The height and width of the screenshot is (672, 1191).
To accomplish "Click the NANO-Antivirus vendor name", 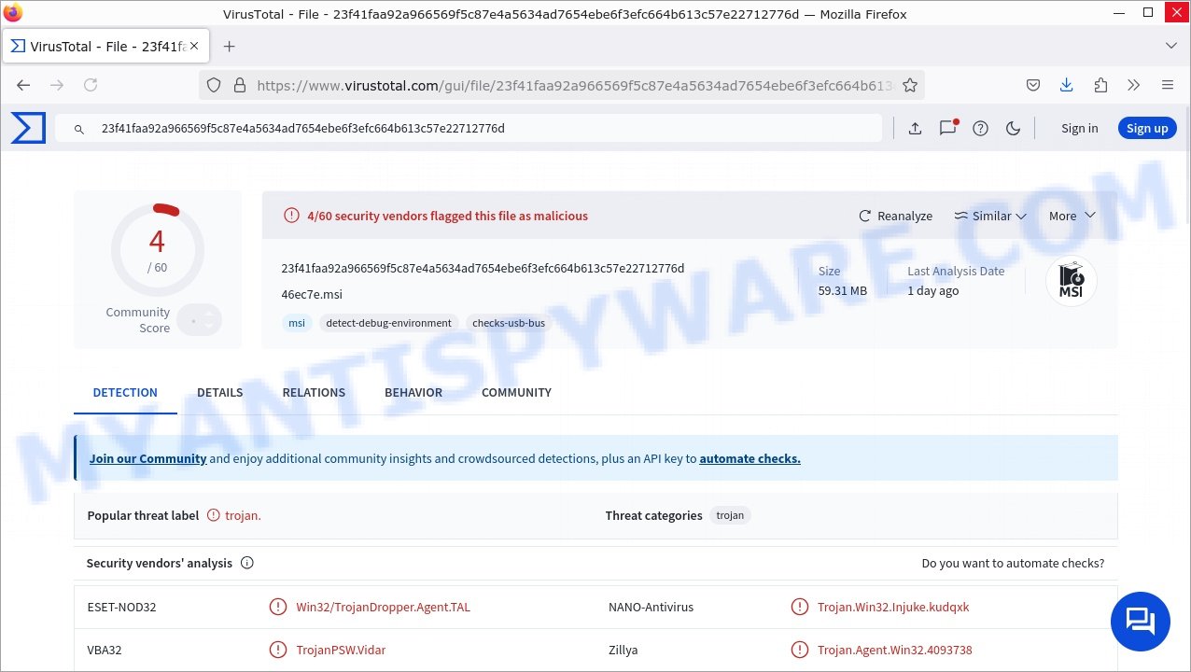I will point(652,607).
